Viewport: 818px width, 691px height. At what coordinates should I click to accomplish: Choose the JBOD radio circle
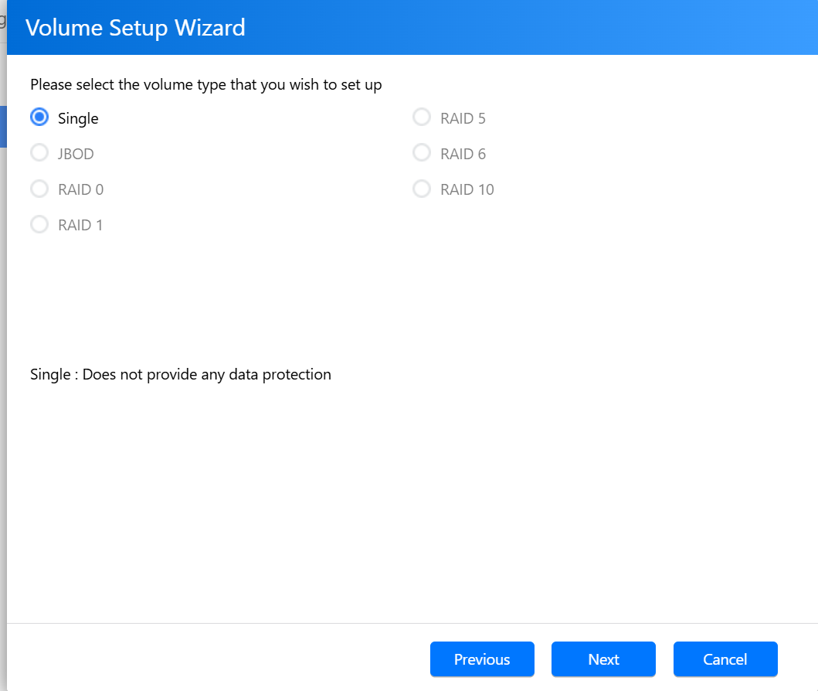(x=39, y=153)
